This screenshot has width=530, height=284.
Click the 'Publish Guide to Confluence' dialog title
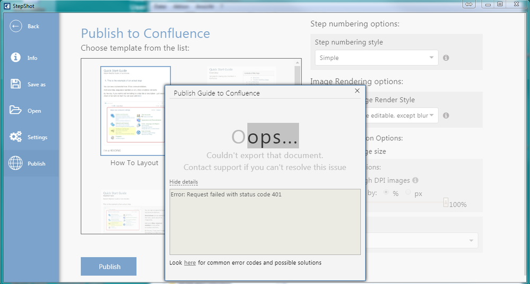click(x=216, y=93)
